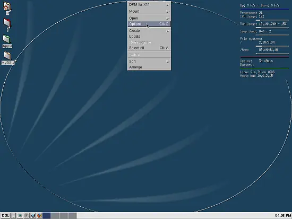Click the 04:56 PM taskbar clock
The image size is (292, 219).
coord(283,215)
